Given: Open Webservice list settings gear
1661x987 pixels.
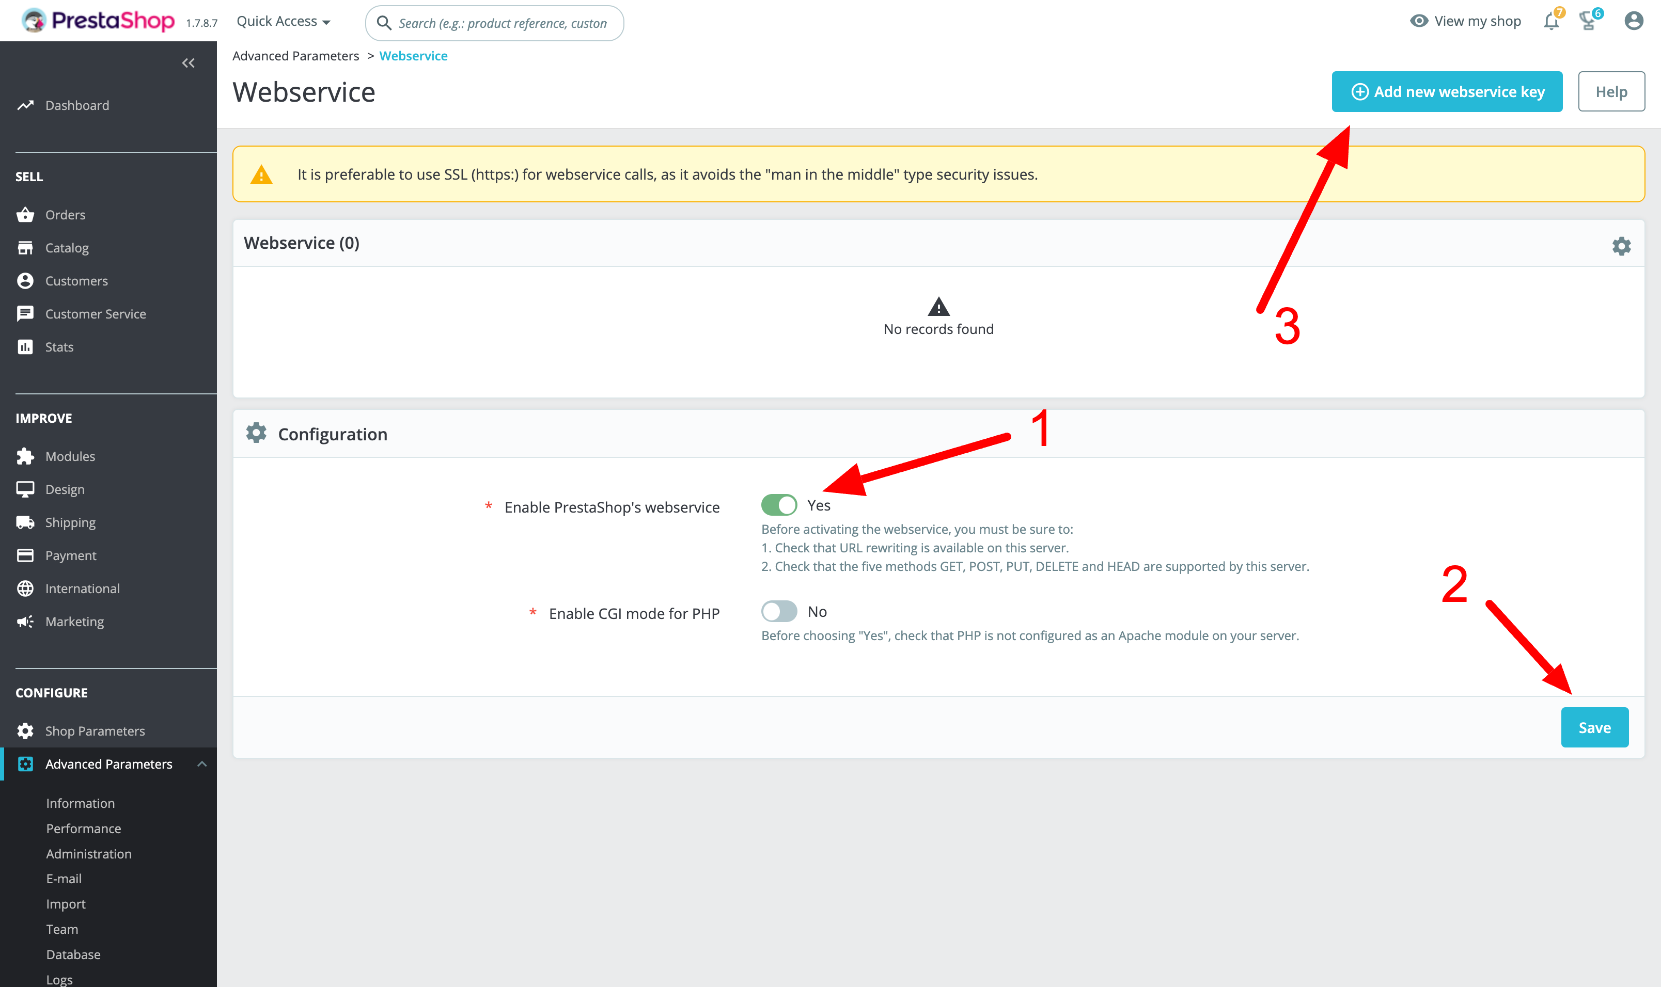Looking at the screenshot, I should 1621,246.
